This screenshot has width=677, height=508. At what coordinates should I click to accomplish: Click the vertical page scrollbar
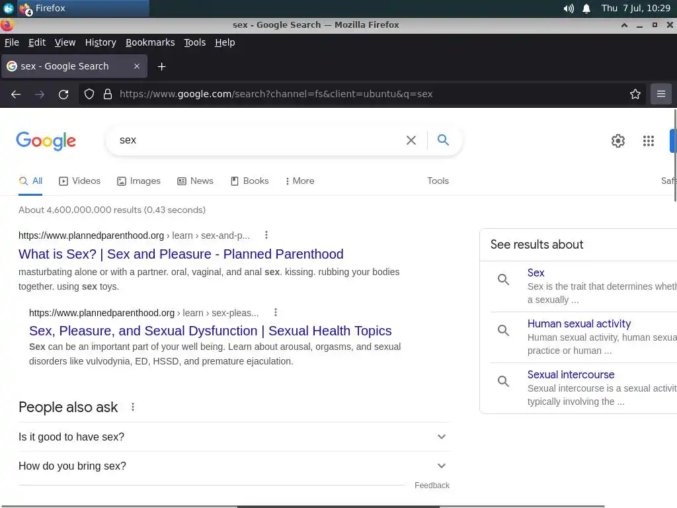coord(675,155)
